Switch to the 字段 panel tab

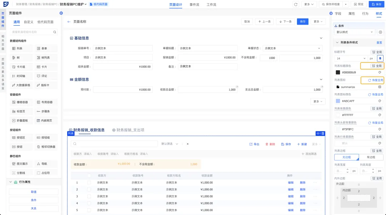338,14
